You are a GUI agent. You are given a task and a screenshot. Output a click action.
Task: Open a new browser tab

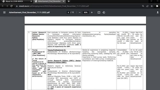point(69,1)
